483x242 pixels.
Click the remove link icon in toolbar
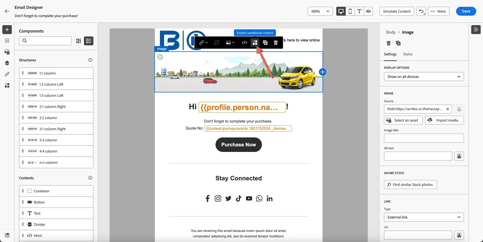217,43
